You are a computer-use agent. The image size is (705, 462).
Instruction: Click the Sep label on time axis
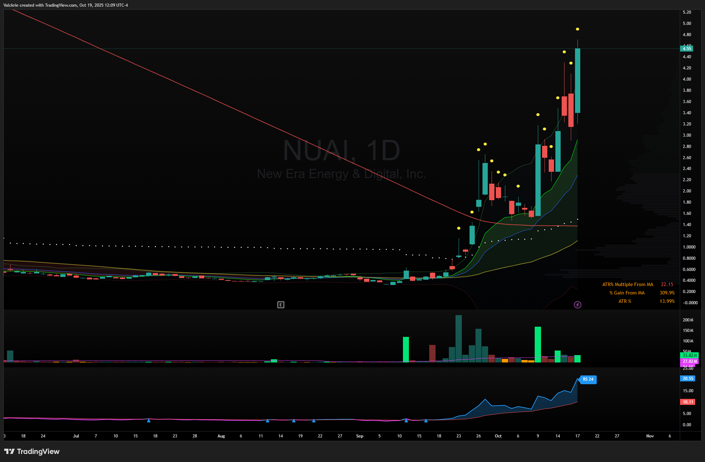click(360, 436)
